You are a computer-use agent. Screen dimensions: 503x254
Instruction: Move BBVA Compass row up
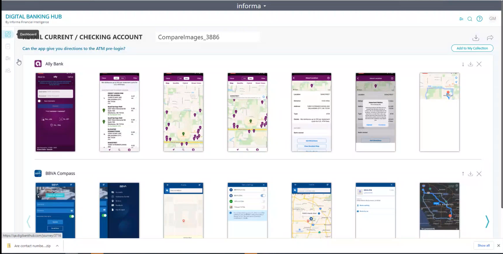click(463, 174)
